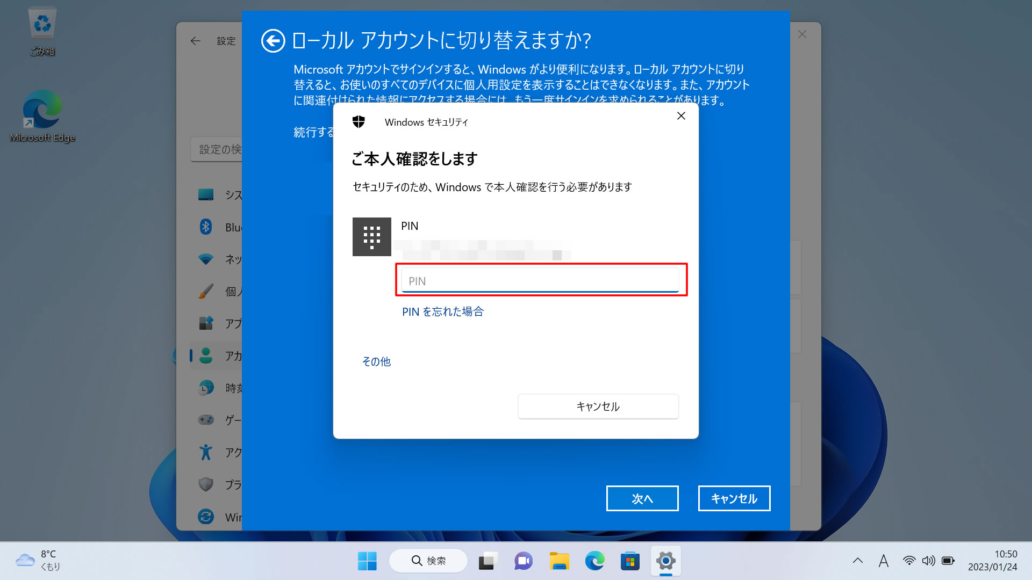Open the Privacy shield icon in Settings
The height and width of the screenshot is (580, 1032).
(x=206, y=484)
